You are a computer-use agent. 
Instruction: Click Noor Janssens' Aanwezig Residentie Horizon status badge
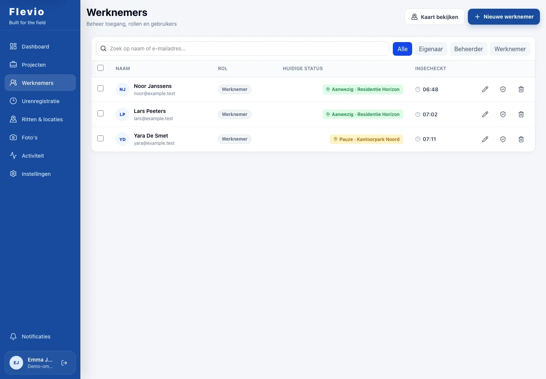[x=363, y=89]
